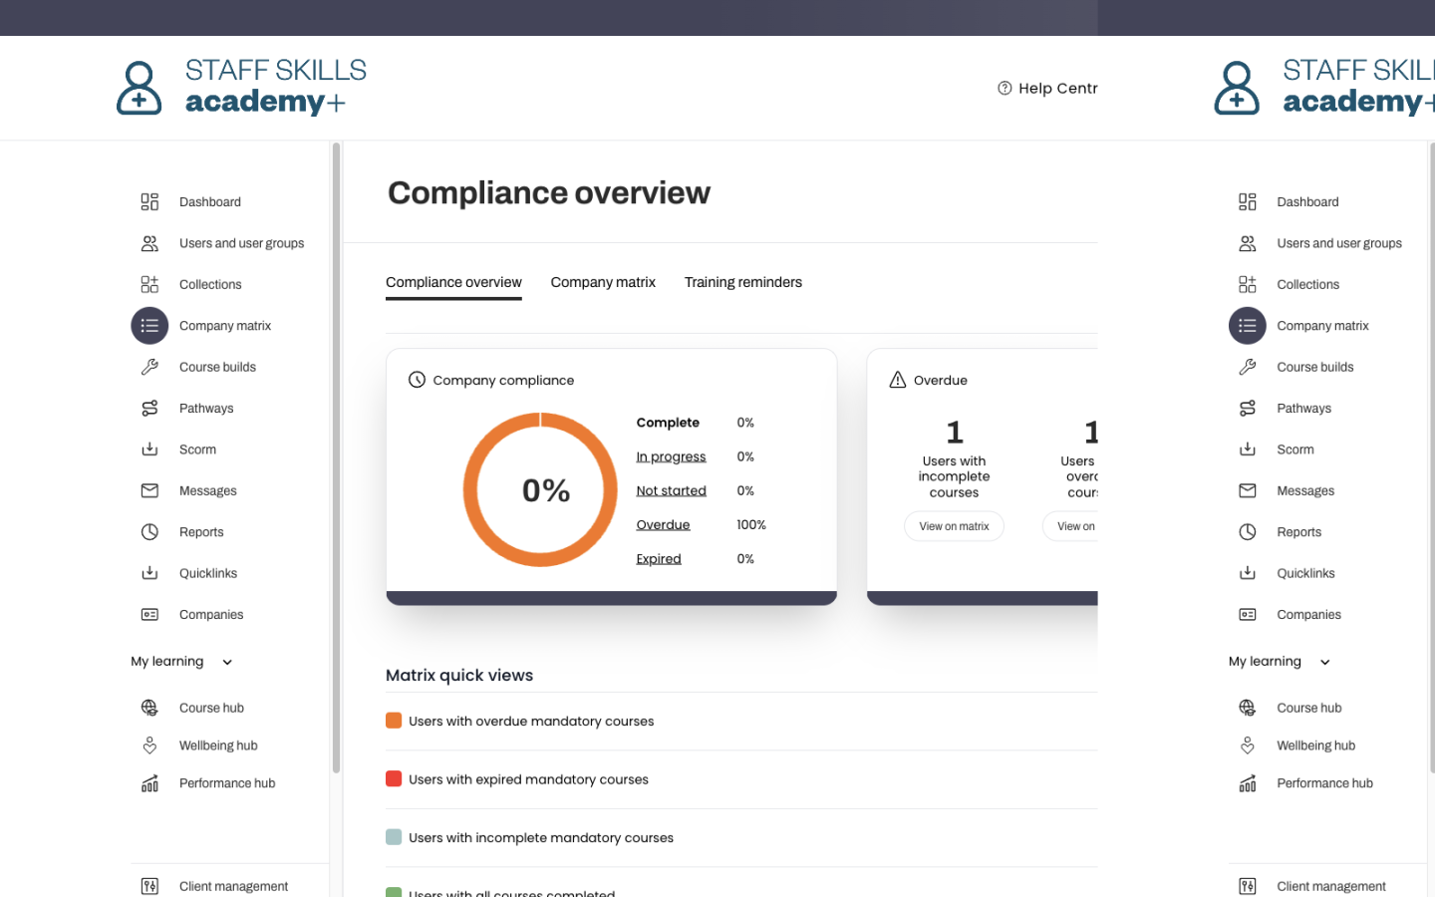Click Staff Skills Academy logo, main window
Viewport: 1435px width, 897px height.
click(x=241, y=88)
